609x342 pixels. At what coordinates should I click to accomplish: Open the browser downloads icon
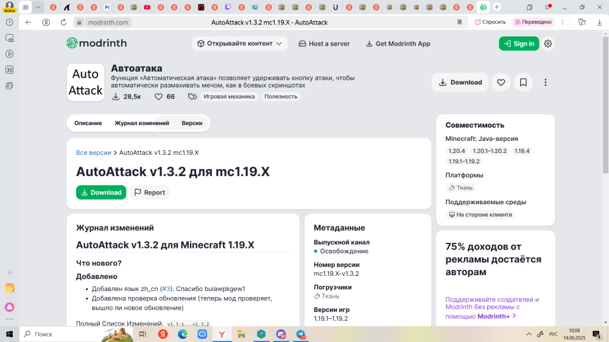click(x=599, y=22)
